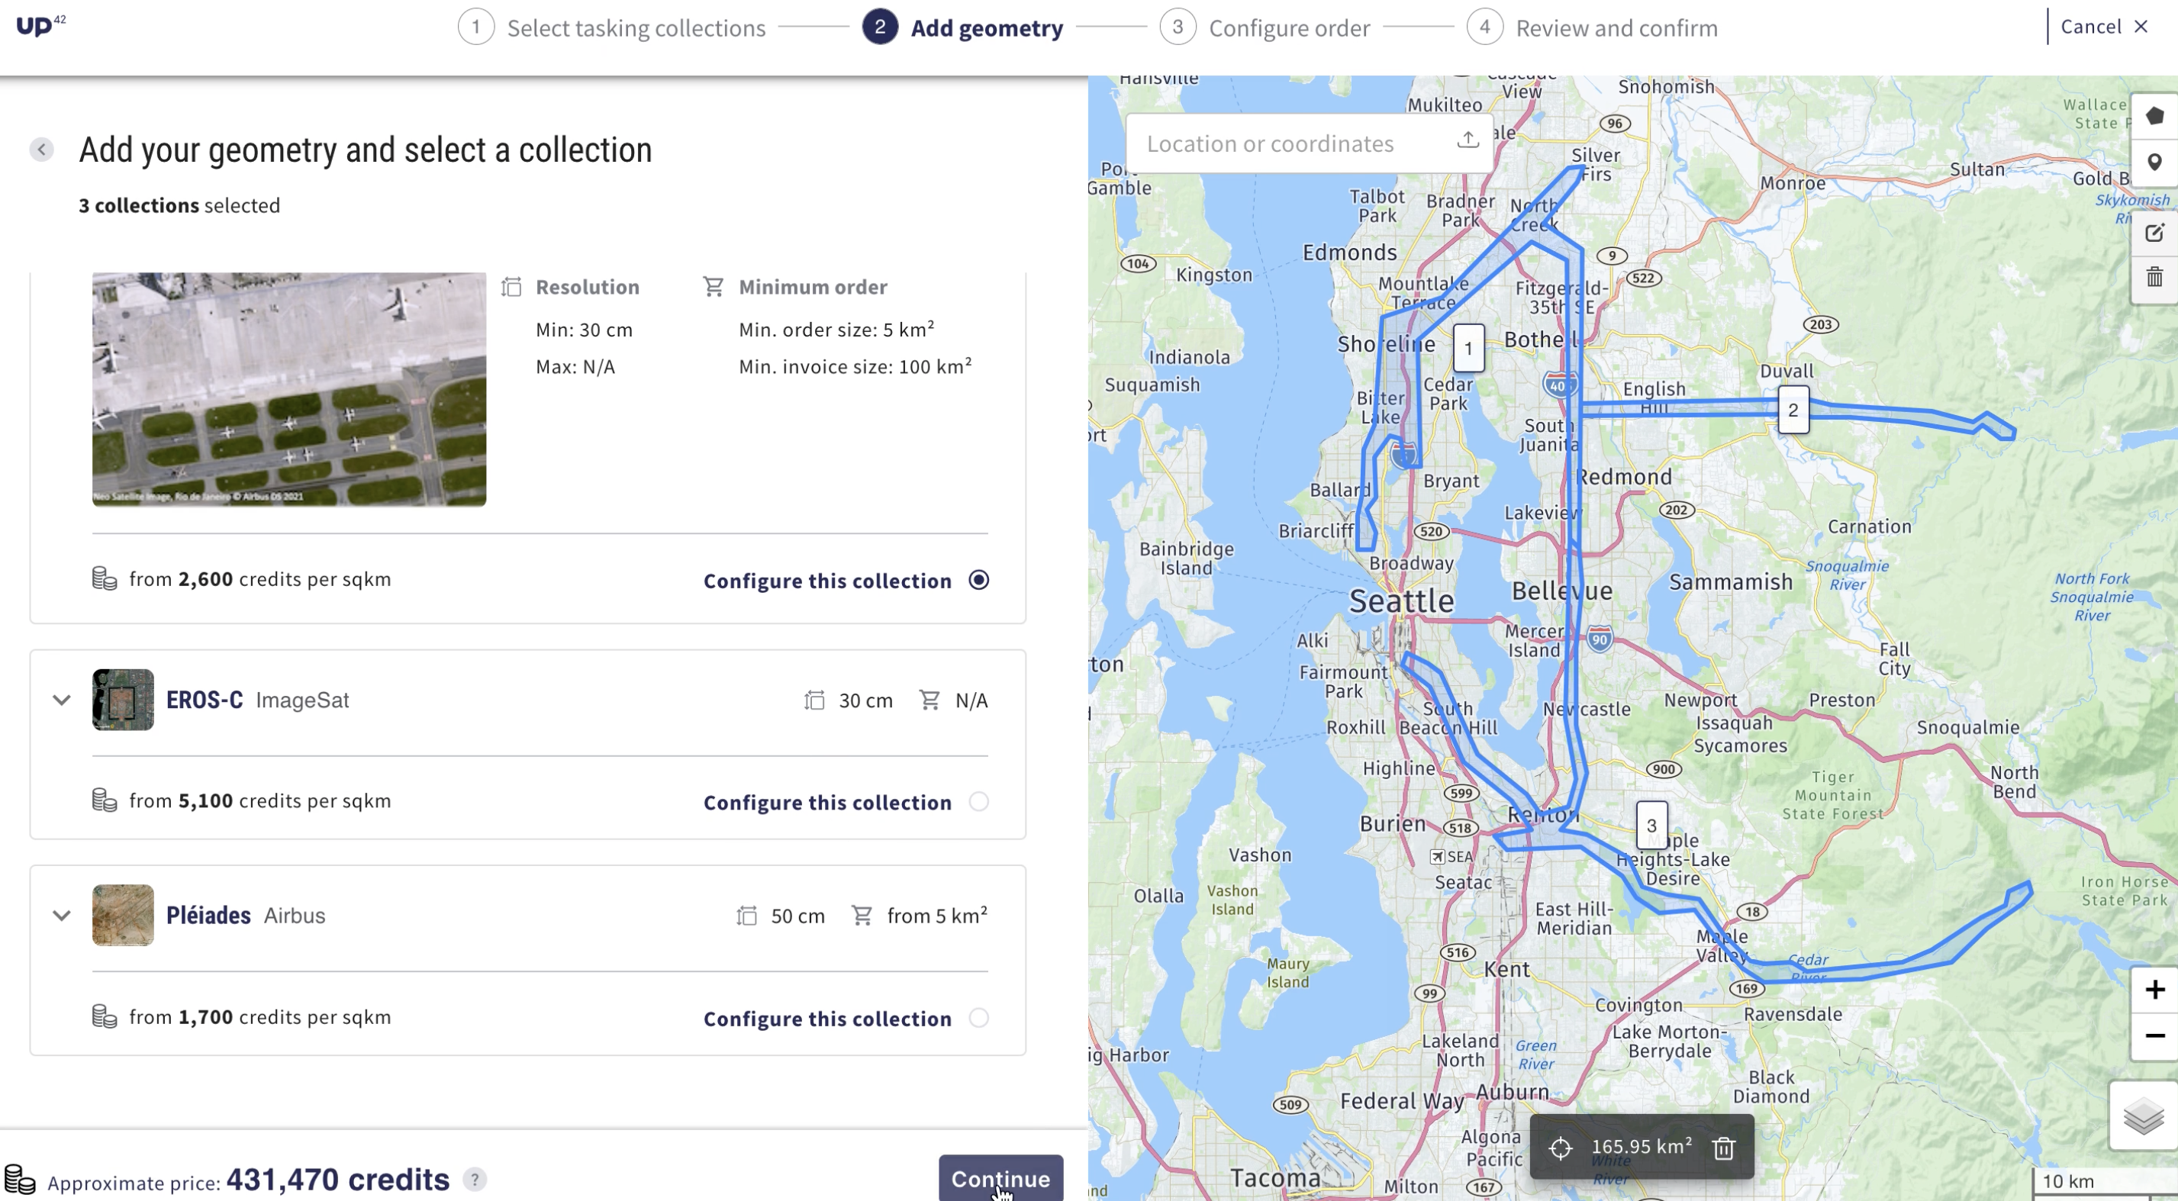This screenshot has height=1201, width=2178.
Task: Select the first collection's radio button
Action: [978, 580]
